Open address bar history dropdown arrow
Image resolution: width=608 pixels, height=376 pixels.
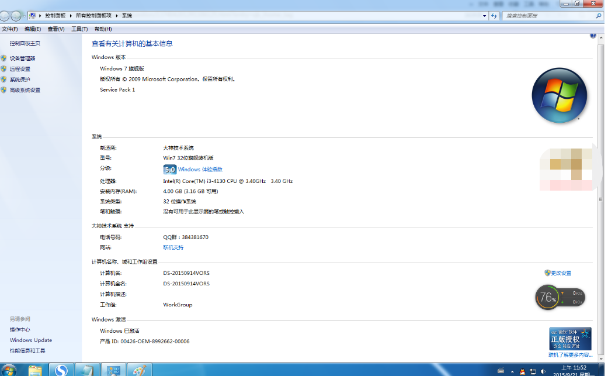(x=484, y=16)
